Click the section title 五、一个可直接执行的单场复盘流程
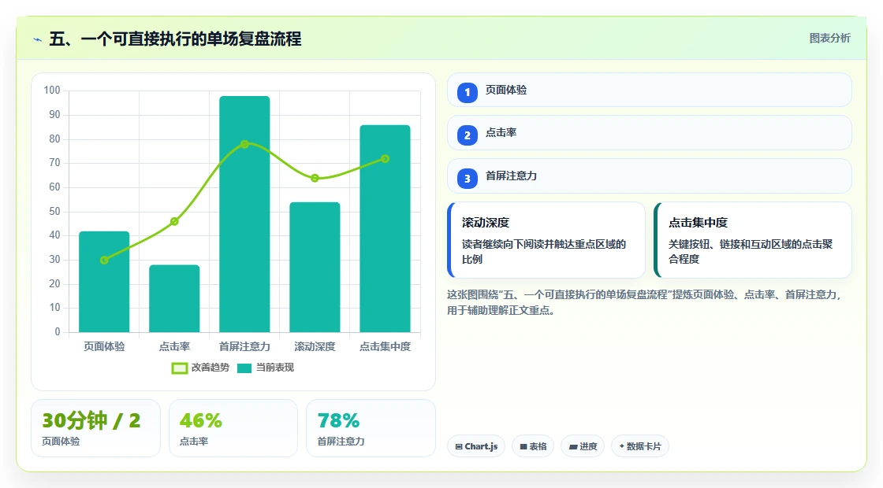 click(x=175, y=39)
